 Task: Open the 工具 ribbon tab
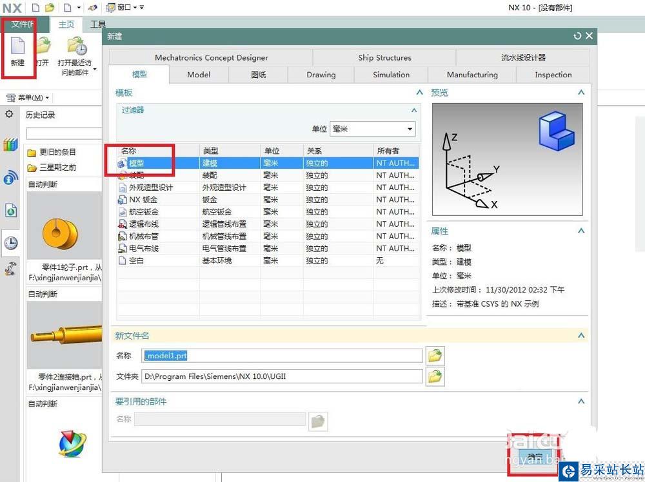tap(97, 24)
